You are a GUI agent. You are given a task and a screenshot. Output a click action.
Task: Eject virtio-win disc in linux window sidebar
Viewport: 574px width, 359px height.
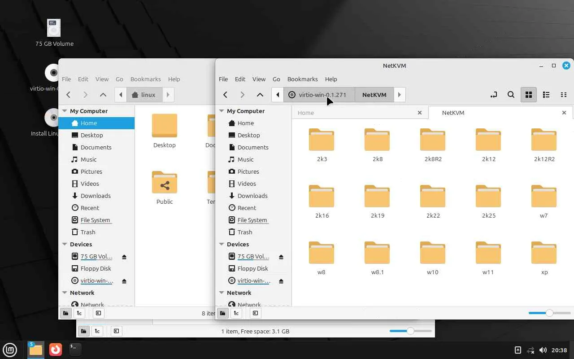[x=124, y=281]
